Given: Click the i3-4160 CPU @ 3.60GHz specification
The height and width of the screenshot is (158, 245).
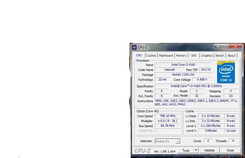Looking at the screenshot, I should click(196, 86).
